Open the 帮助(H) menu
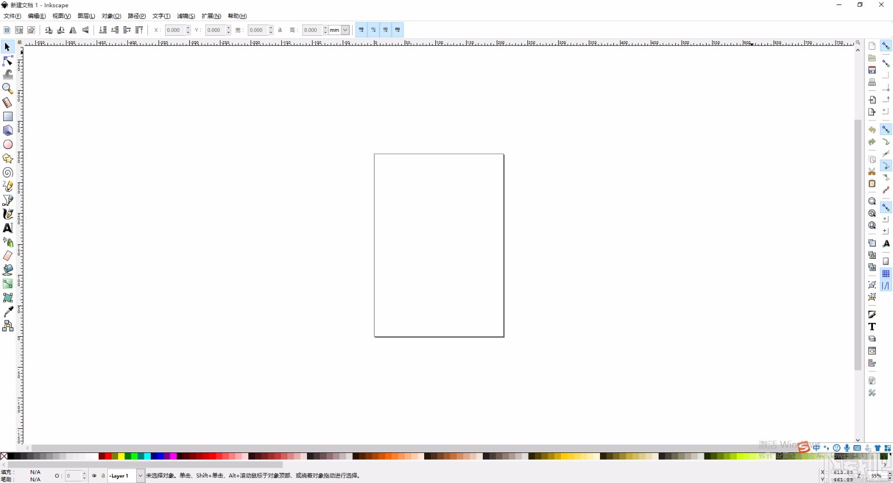The height and width of the screenshot is (483, 893). [x=237, y=16]
